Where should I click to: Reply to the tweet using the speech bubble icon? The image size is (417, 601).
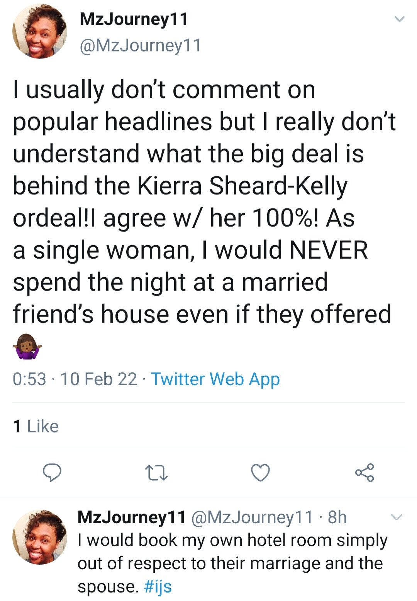tap(52, 472)
